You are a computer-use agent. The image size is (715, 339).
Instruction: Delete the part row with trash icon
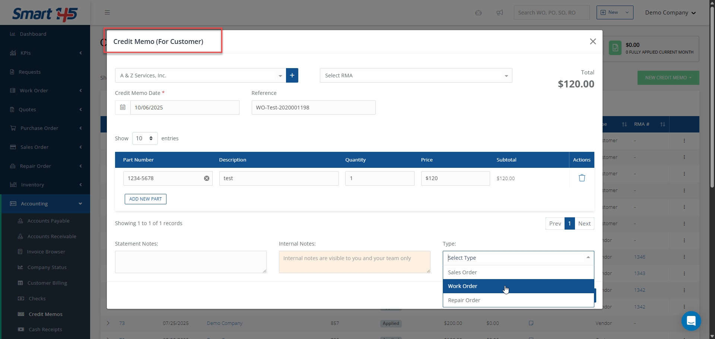point(582,178)
